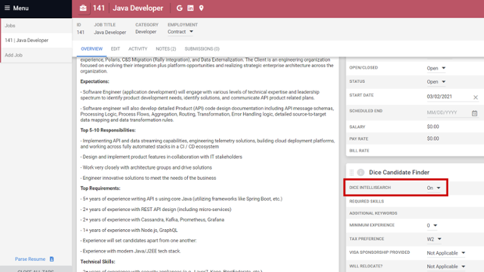Click Dice Candidate Finder panel title
Viewport: 484px width, 272px height.
click(399, 172)
